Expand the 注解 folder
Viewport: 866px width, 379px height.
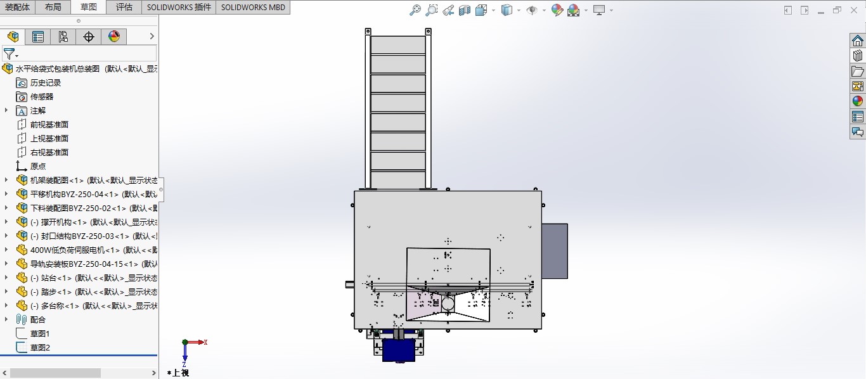6,110
